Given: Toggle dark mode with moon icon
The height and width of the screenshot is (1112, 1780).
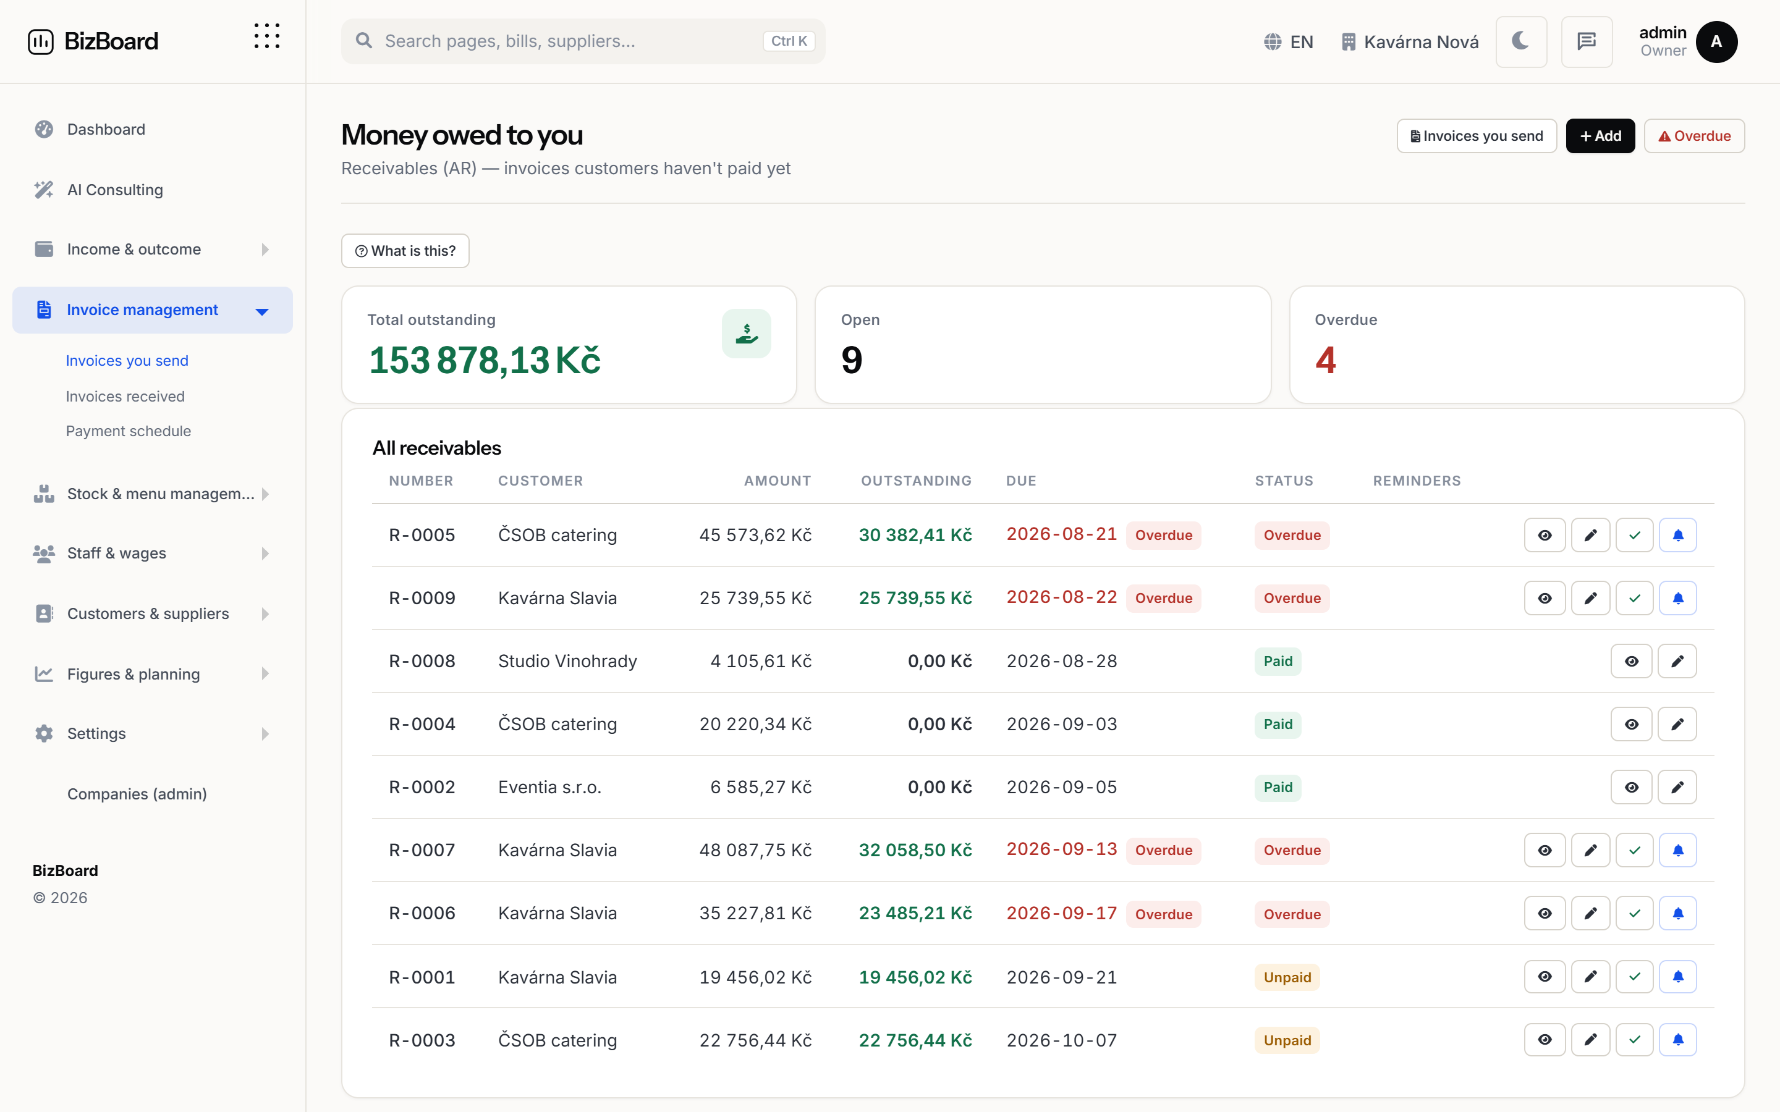Looking at the screenshot, I should tap(1520, 41).
